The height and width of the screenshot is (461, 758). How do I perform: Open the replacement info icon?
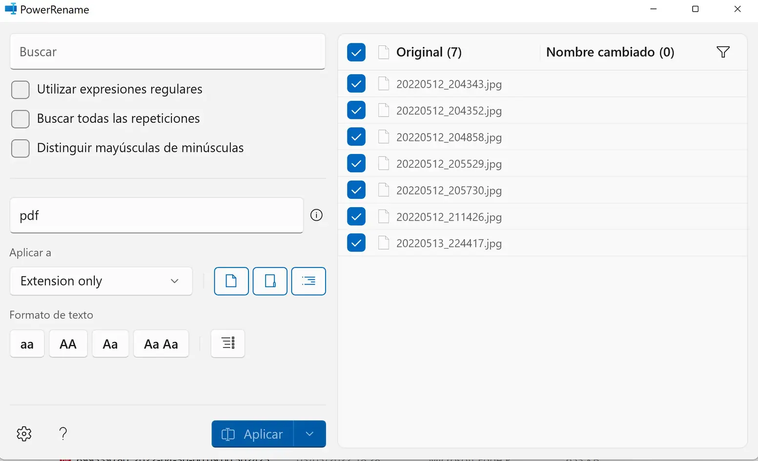316,215
